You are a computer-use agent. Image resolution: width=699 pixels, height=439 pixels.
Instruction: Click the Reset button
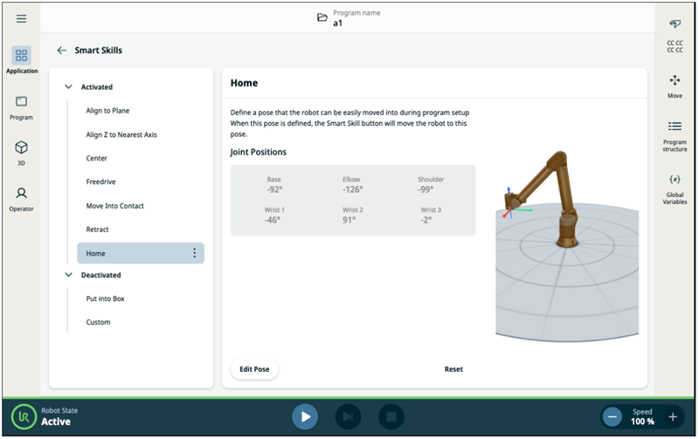453,369
